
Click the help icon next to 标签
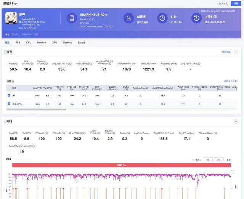13,81
